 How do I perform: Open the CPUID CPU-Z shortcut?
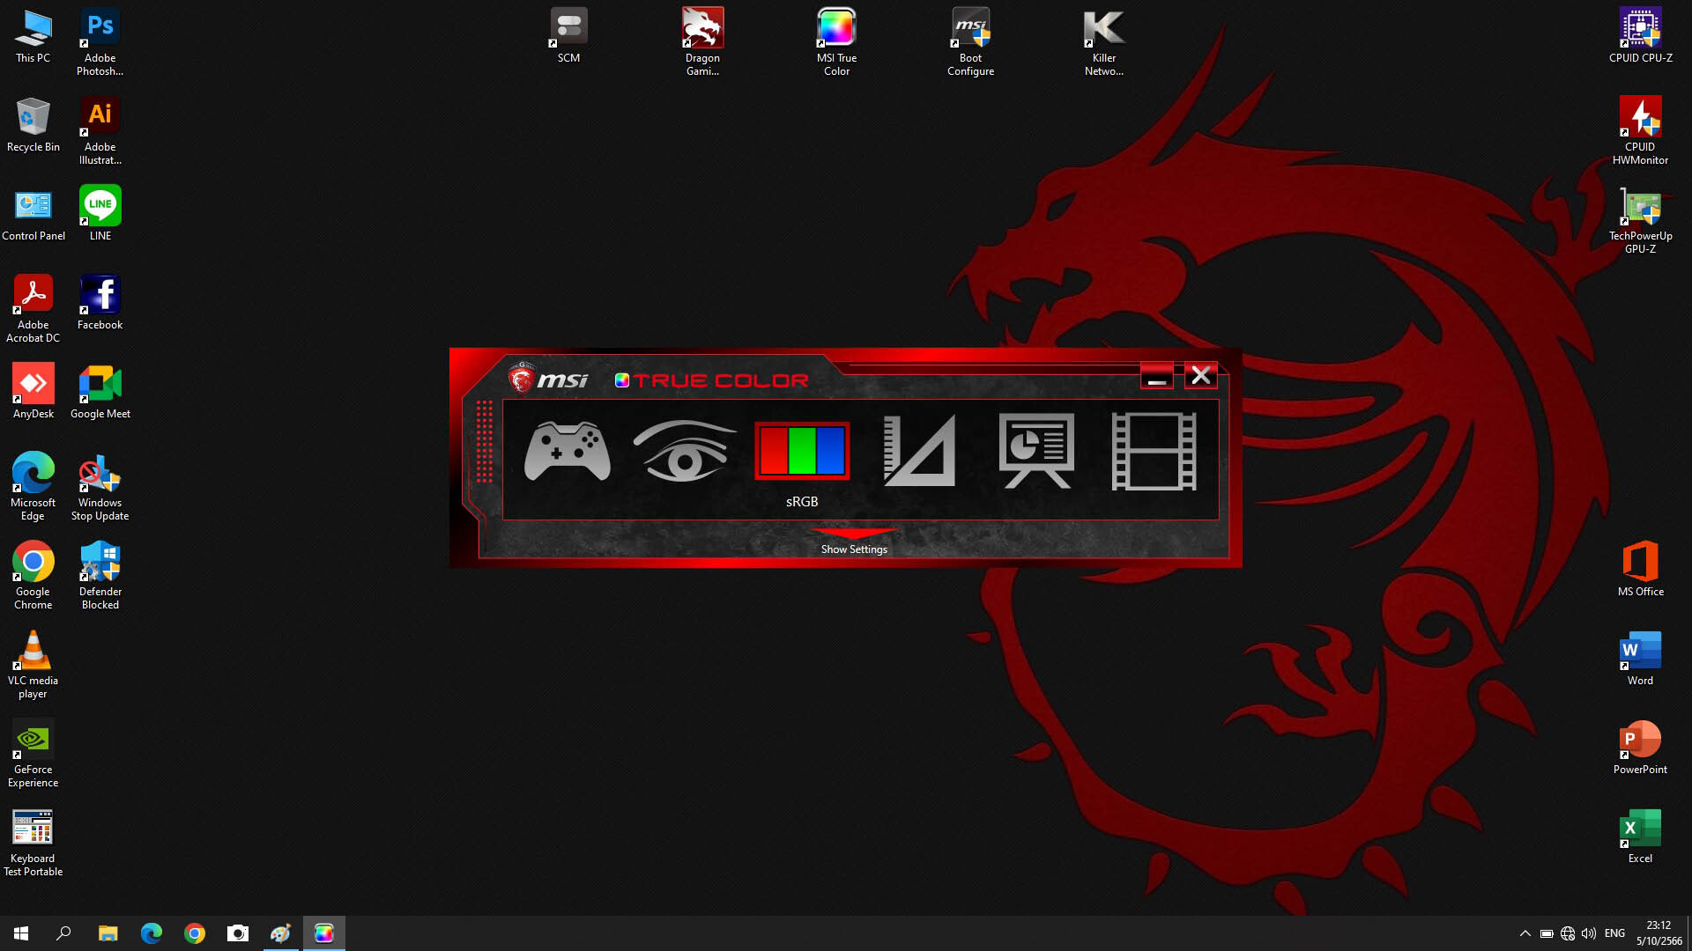1640,36
